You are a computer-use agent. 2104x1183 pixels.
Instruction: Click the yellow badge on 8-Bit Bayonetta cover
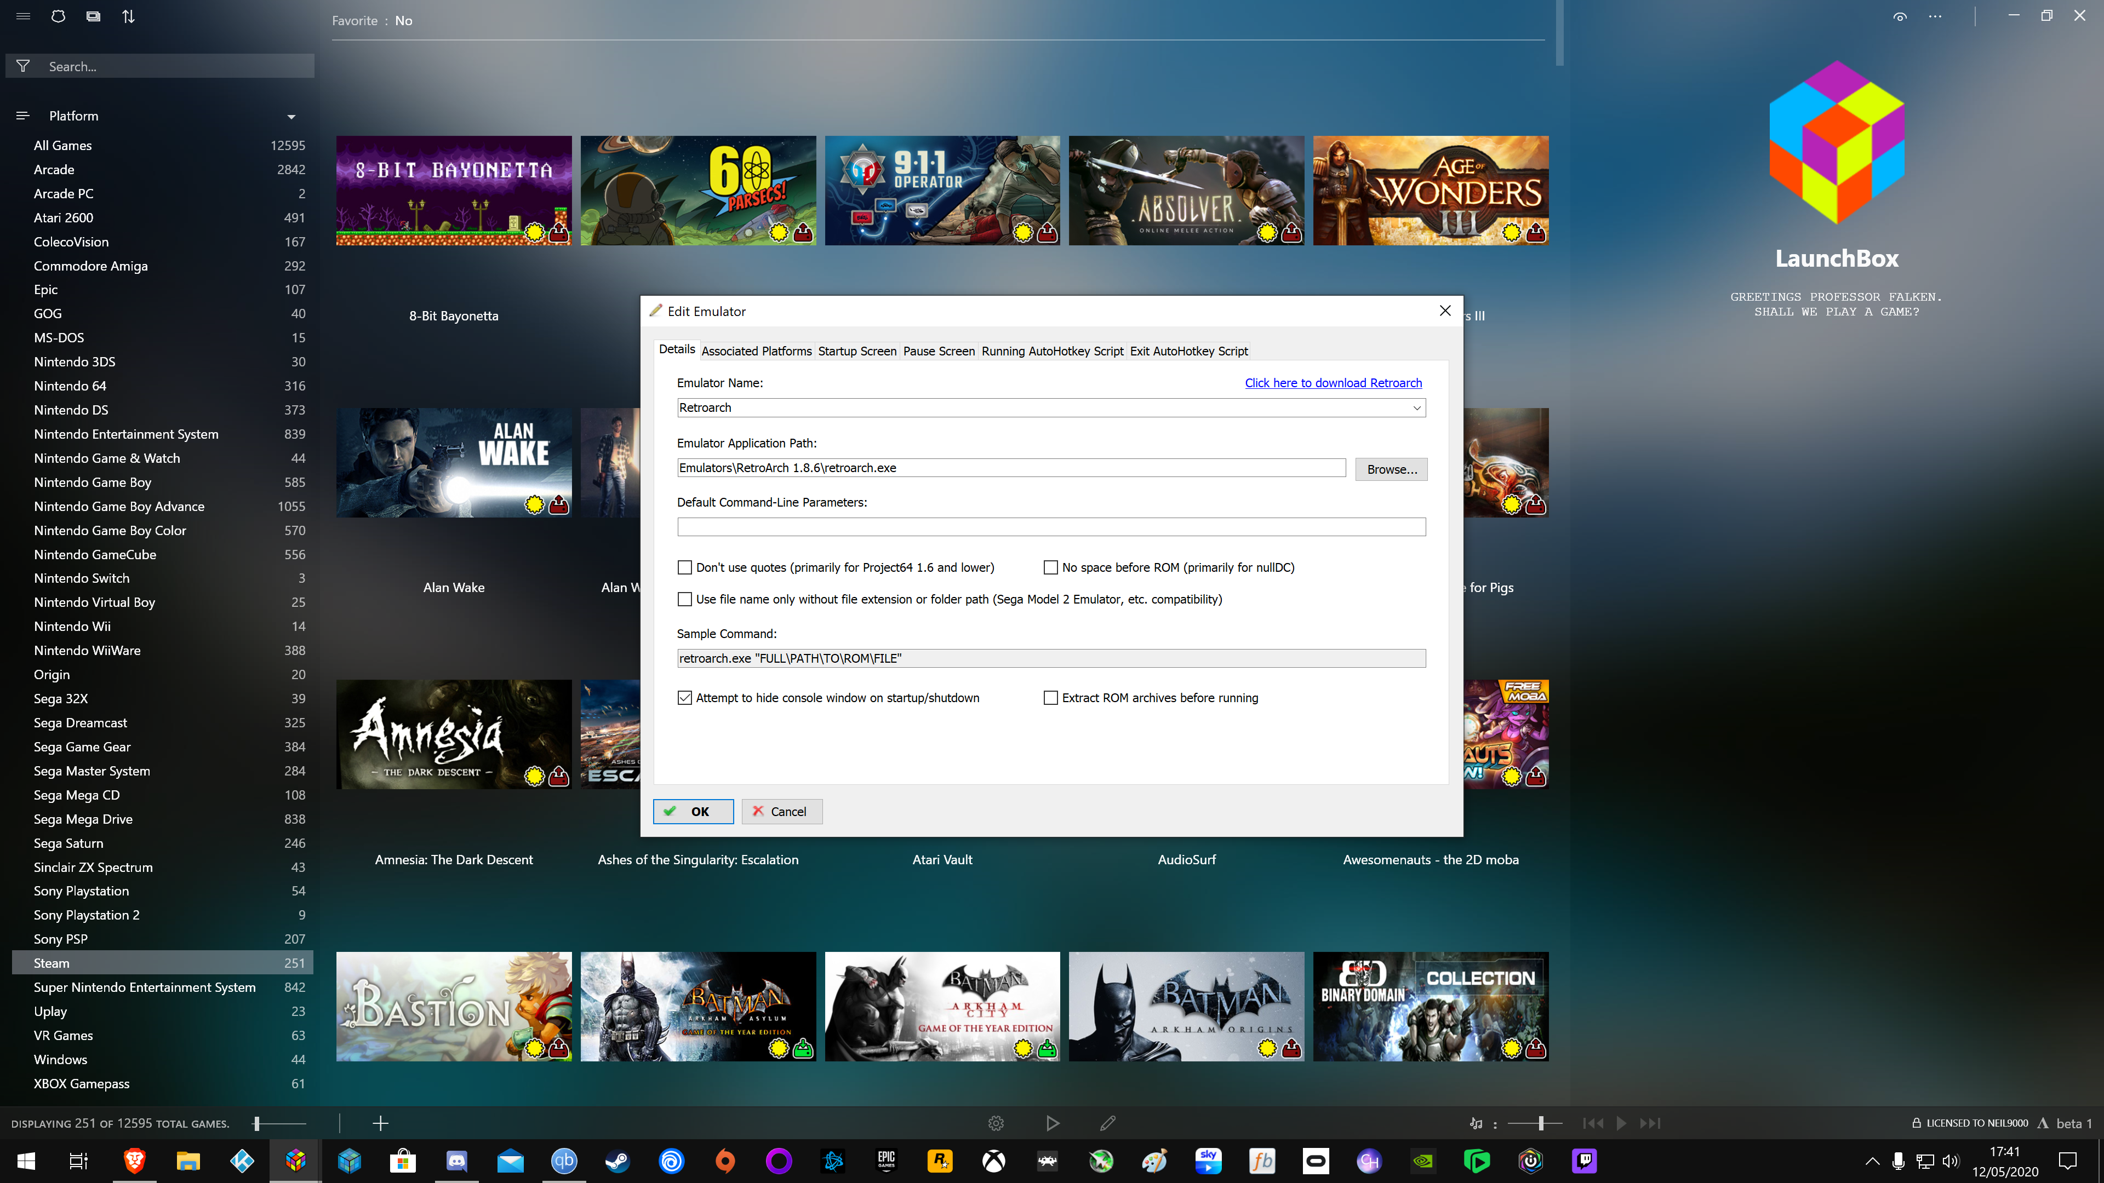click(534, 233)
